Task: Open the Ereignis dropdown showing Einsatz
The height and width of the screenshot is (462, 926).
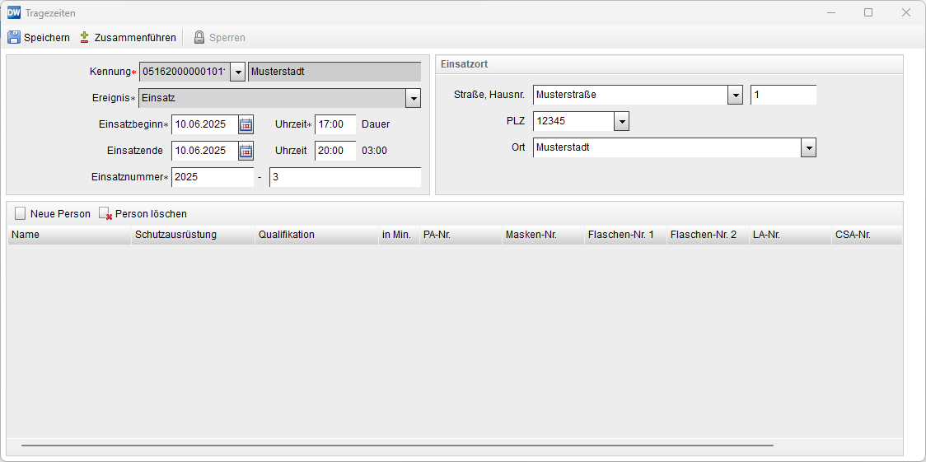Action: [x=413, y=98]
